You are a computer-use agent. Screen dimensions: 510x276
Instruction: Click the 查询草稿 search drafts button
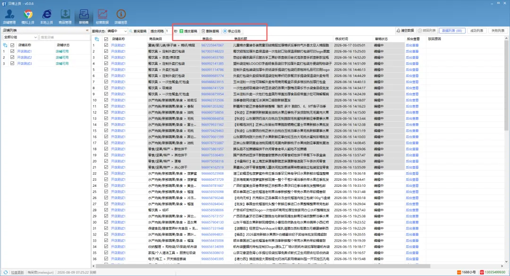coord(137,31)
